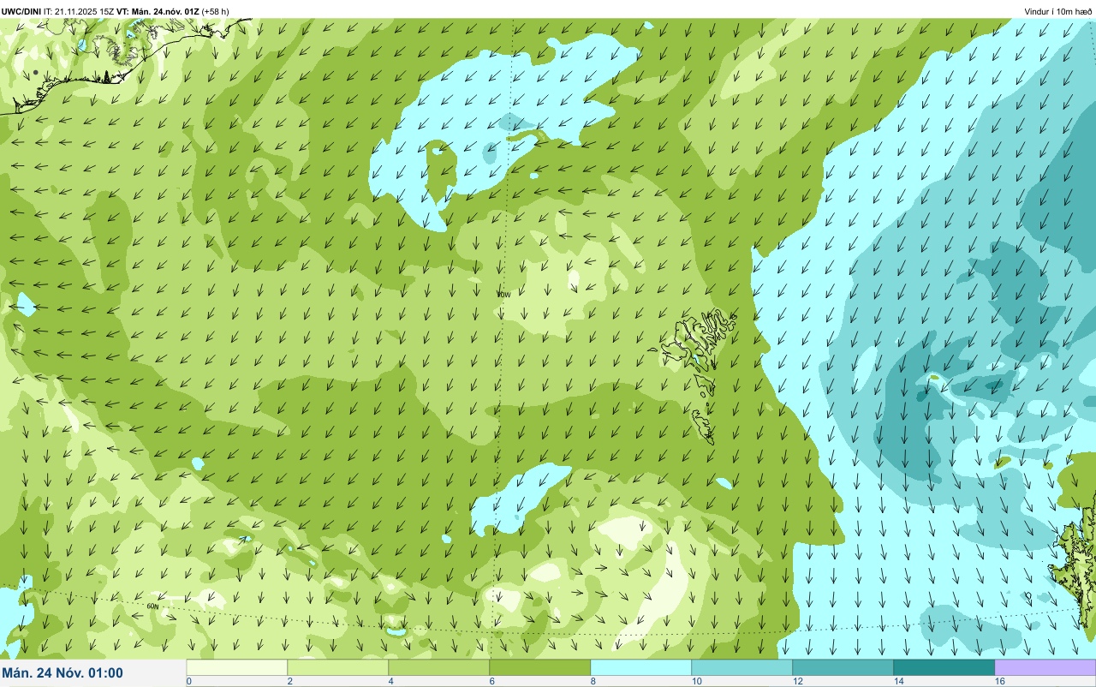Click the 8–10 pale cyan legend swatch
Screen dimensions: 1096x687
[x=641, y=667]
